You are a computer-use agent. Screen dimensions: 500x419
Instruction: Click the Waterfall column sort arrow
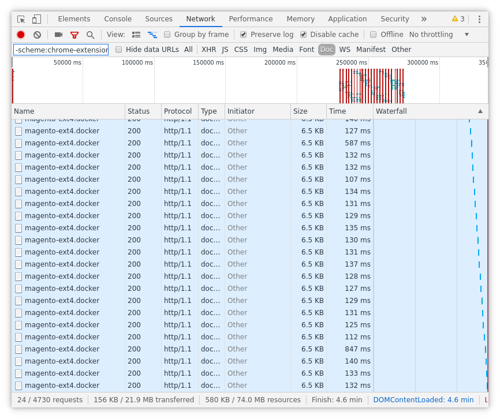pos(480,111)
